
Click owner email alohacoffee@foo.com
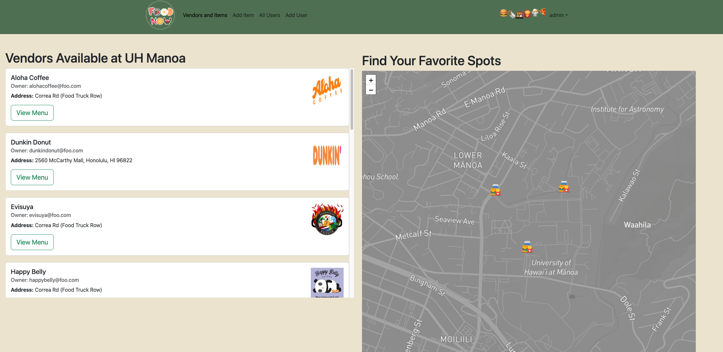tap(55, 86)
